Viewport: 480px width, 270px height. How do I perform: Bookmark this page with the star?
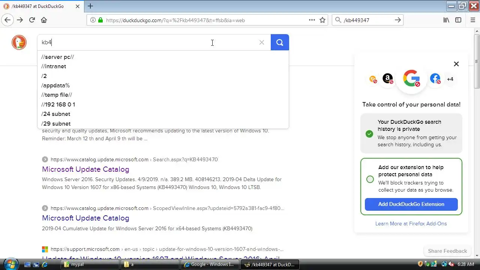pos(322,20)
